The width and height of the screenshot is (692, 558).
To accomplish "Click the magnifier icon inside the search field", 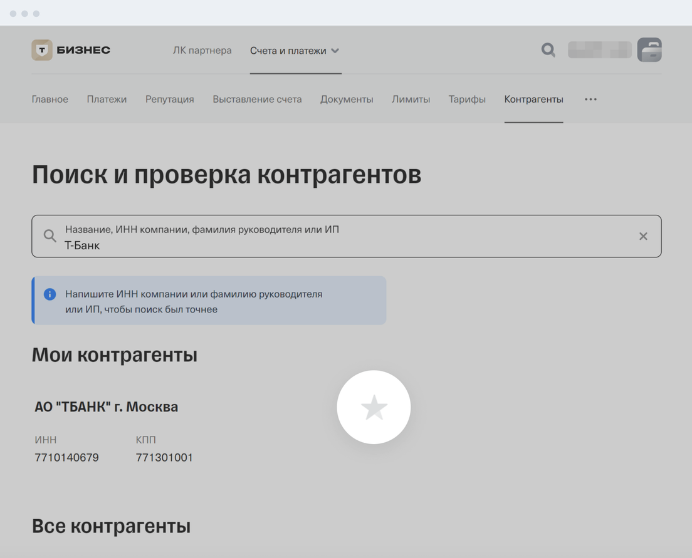I will tap(50, 236).
